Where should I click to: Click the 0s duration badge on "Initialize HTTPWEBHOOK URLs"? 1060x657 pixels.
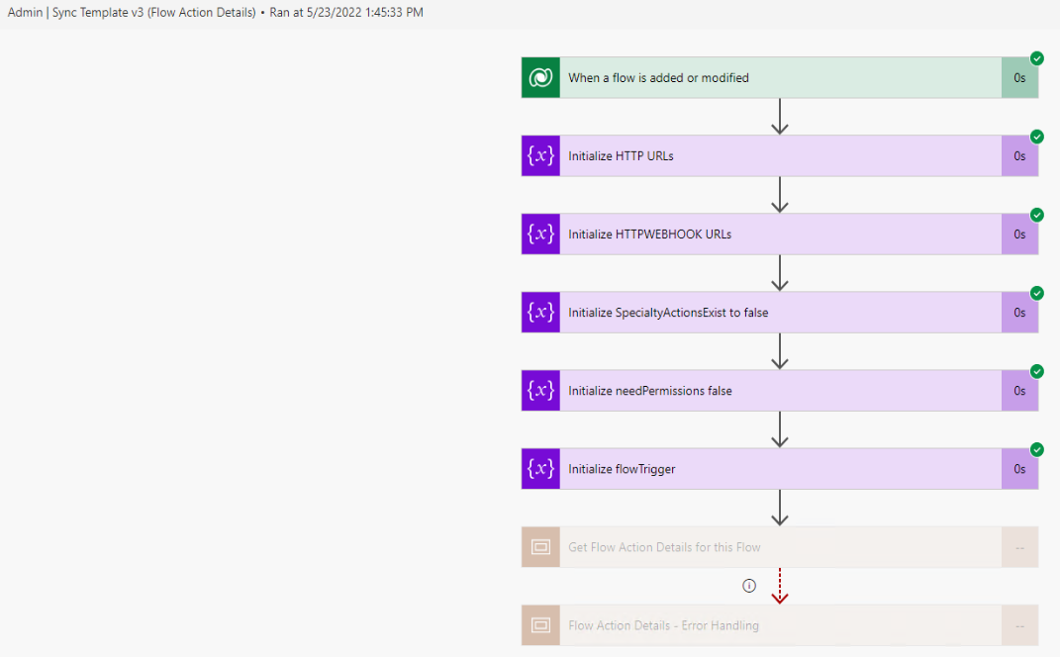(1019, 234)
